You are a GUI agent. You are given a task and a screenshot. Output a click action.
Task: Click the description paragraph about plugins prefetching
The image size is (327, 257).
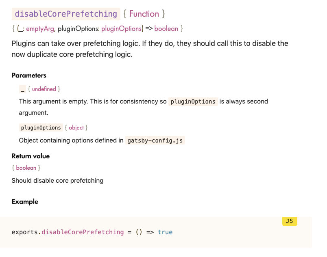[x=150, y=49]
